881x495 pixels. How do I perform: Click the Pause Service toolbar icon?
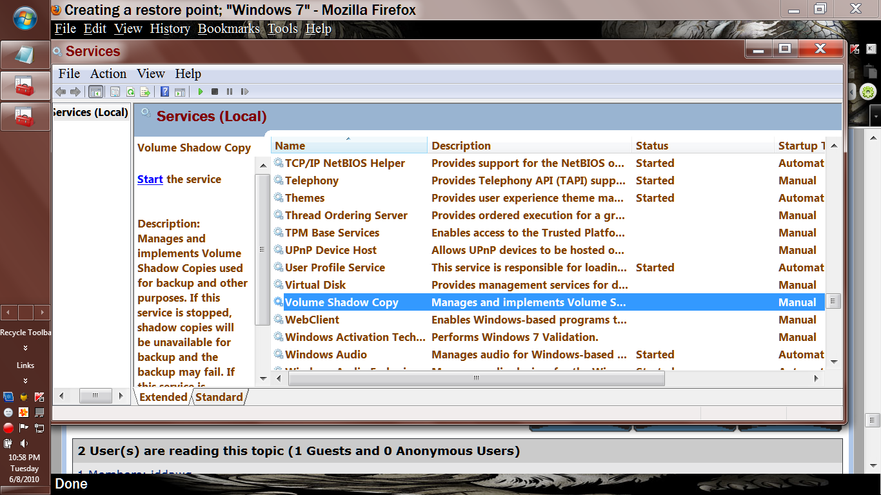pos(230,92)
